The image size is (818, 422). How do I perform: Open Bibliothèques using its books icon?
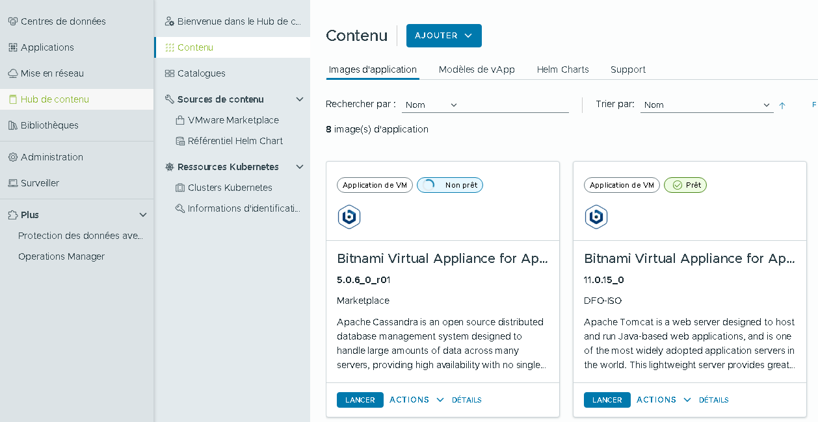click(12, 125)
